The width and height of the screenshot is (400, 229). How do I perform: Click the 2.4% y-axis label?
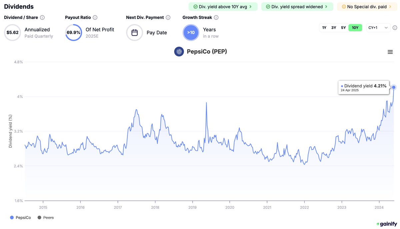click(x=18, y=166)
